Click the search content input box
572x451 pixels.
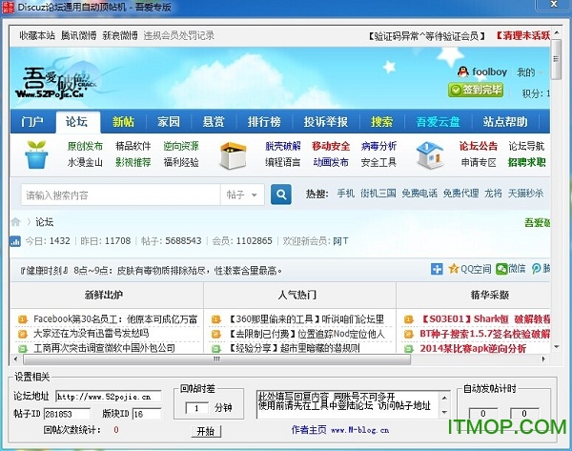click(121, 195)
